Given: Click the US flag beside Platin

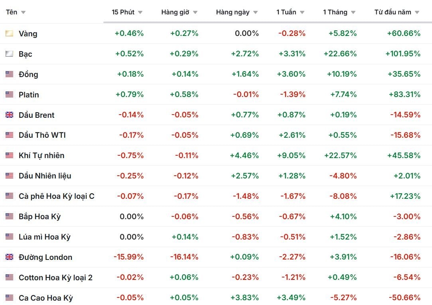Looking at the screenshot, I should 9,95.
